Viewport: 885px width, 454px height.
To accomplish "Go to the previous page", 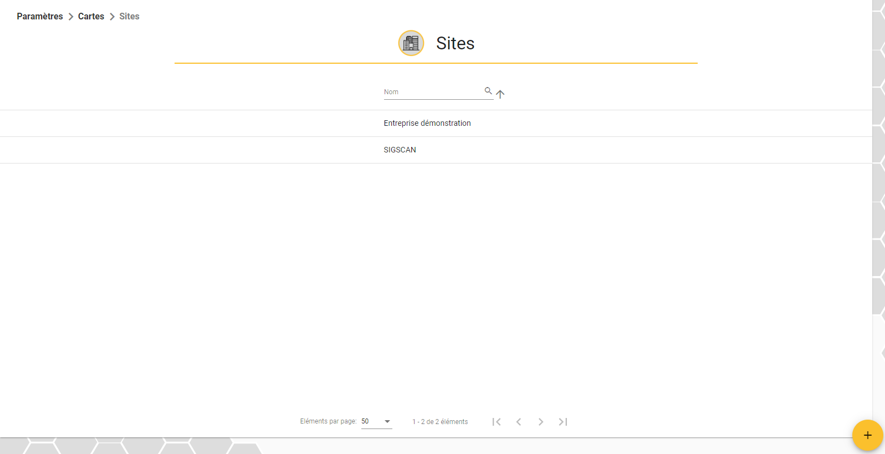I will pyautogui.click(x=519, y=422).
